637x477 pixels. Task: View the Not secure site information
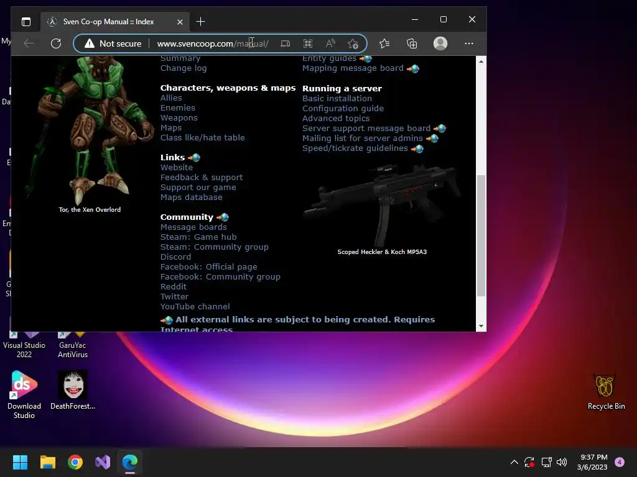113,43
